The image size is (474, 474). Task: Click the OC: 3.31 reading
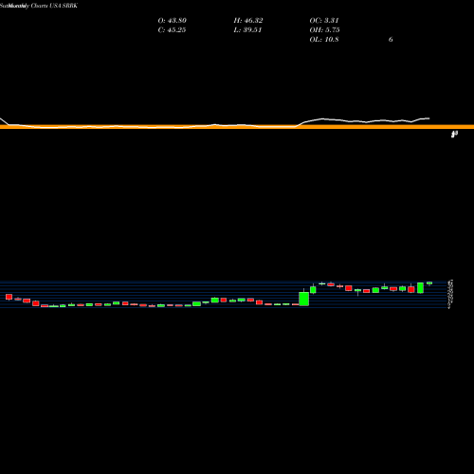(324, 21)
